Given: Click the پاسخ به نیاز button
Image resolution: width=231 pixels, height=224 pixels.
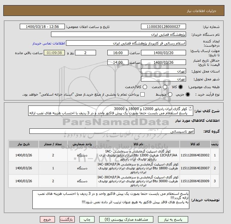Looking at the screenshot, I should pos(173,219).
